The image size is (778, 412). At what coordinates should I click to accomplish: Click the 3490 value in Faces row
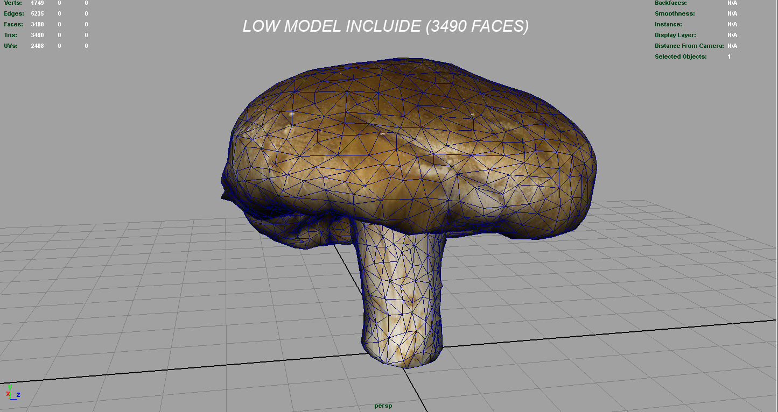(38, 24)
